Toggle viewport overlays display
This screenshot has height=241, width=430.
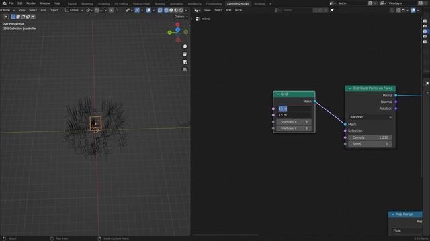[148, 10]
